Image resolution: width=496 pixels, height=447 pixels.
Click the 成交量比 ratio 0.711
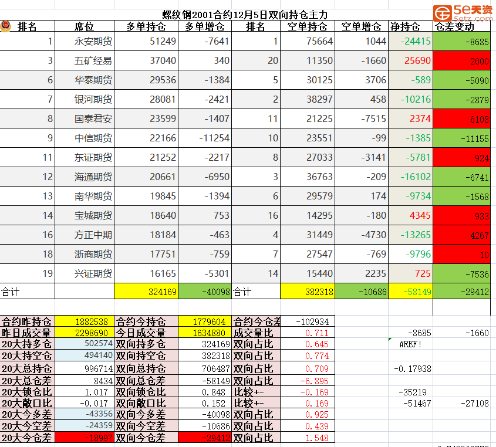tap(307, 333)
